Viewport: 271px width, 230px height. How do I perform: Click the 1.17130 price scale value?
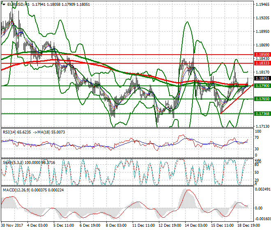(x=262, y=126)
